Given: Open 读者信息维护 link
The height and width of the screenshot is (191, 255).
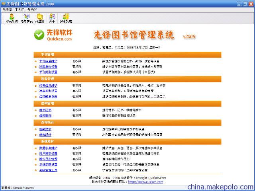Looking at the screenshot, I should pos(48,86).
